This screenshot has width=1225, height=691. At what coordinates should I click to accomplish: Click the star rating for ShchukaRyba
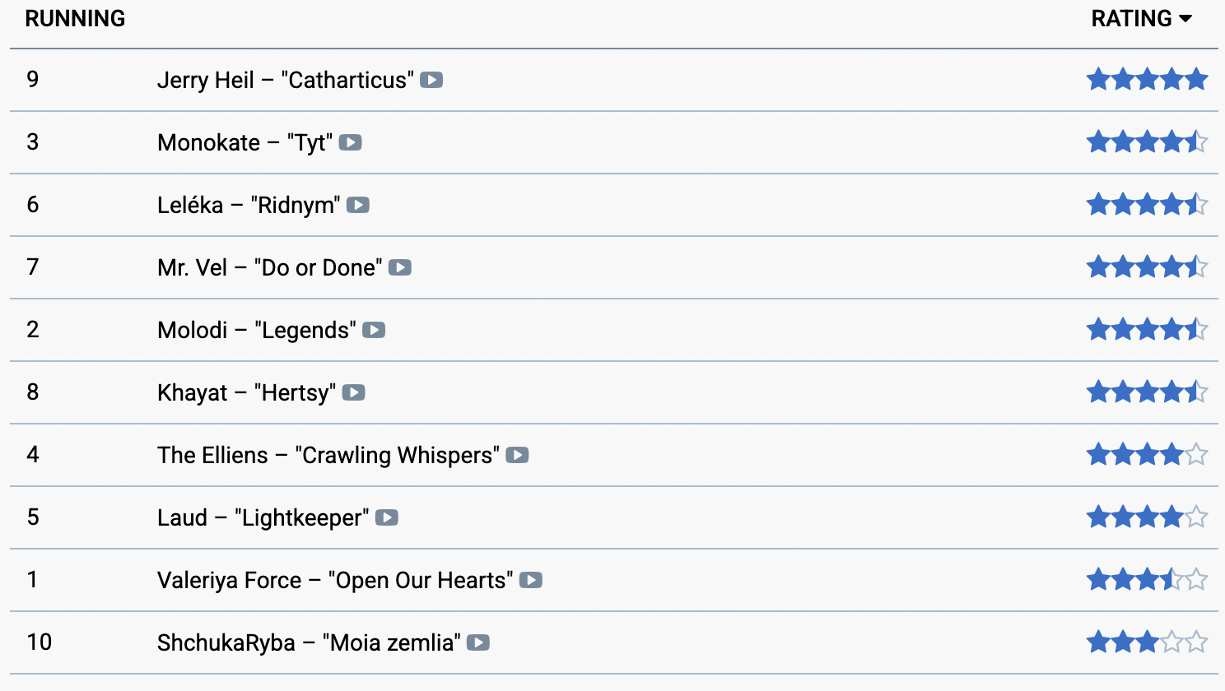[1147, 642]
